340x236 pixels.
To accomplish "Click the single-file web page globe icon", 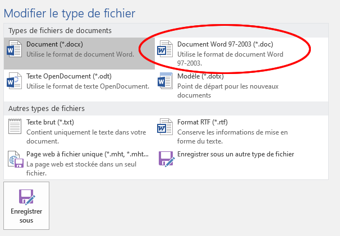I will tap(16, 159).
